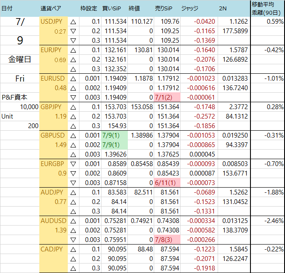
Task: Click the up triangle in the EURUSD 1.1878 row
Action: tap(73, 79)
